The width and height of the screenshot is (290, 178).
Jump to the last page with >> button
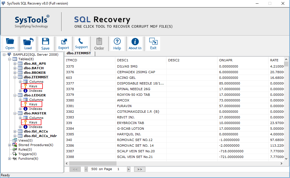click(140, 169)
